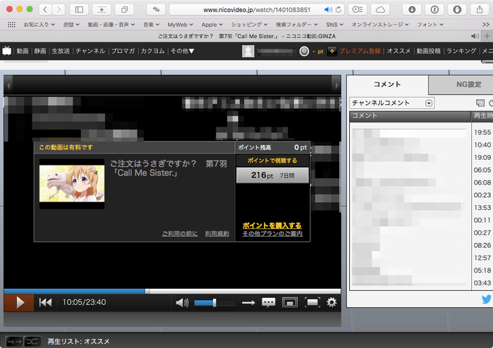Screen dimensions: 493x348
Task: Toggle the repeat arrow button in player
Action: tap(248, 303)
